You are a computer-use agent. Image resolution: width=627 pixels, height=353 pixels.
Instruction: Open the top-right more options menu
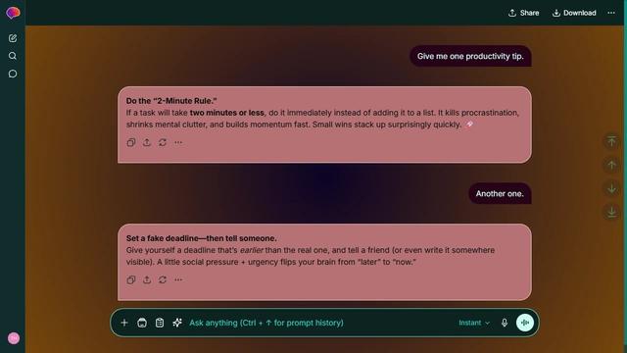(x=611, y=13)
